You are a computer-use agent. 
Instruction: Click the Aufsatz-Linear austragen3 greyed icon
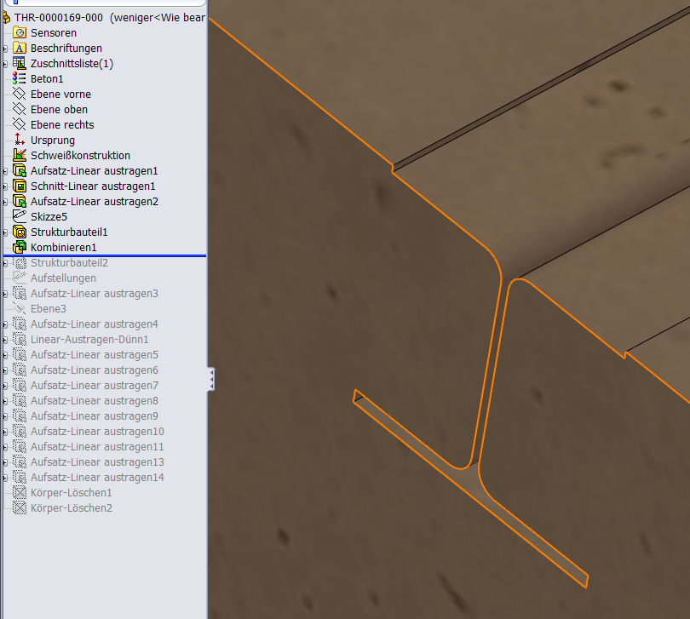pyautogui.click(x=20, y=294)
